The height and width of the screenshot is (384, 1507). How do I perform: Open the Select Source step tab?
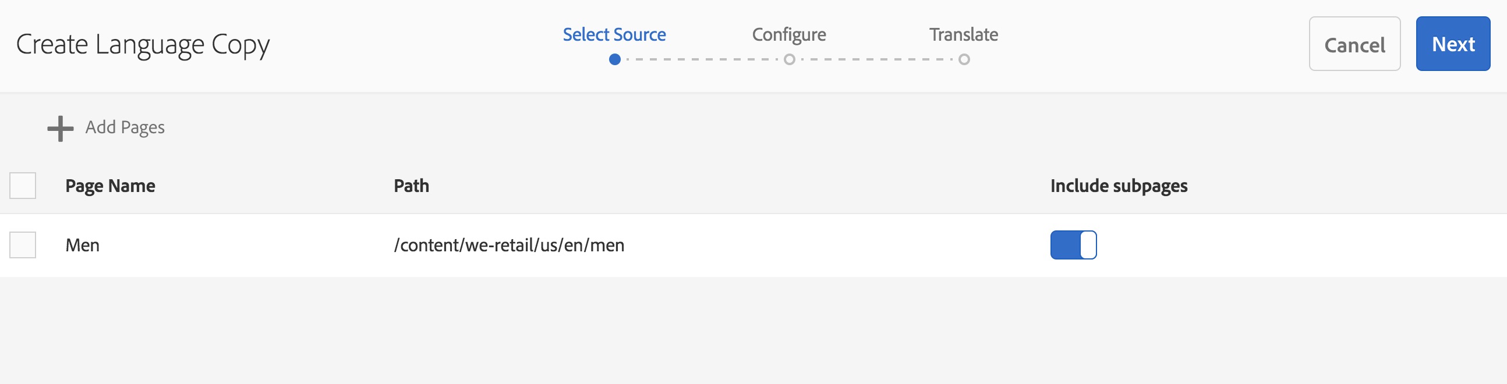[614, 34]
